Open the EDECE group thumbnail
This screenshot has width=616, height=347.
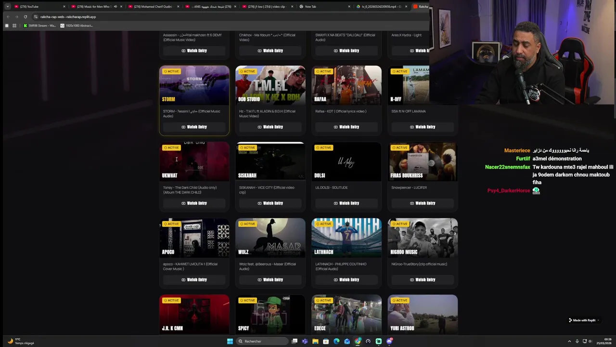[x=346, y=314]
